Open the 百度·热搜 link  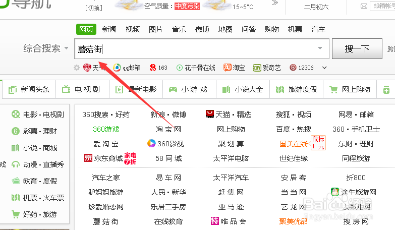[x=294, y=129]
